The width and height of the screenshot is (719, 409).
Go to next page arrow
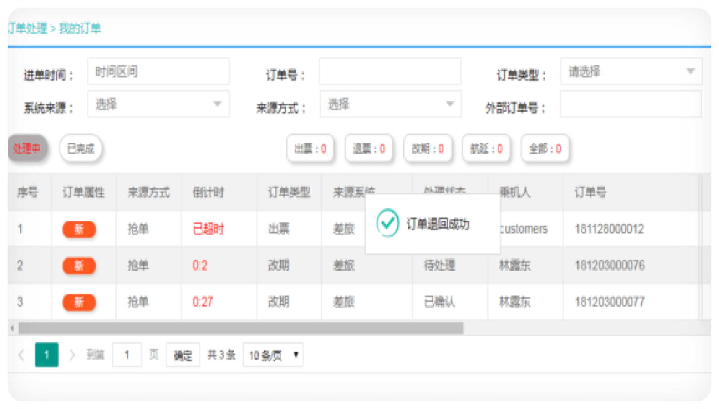[72, 355]
